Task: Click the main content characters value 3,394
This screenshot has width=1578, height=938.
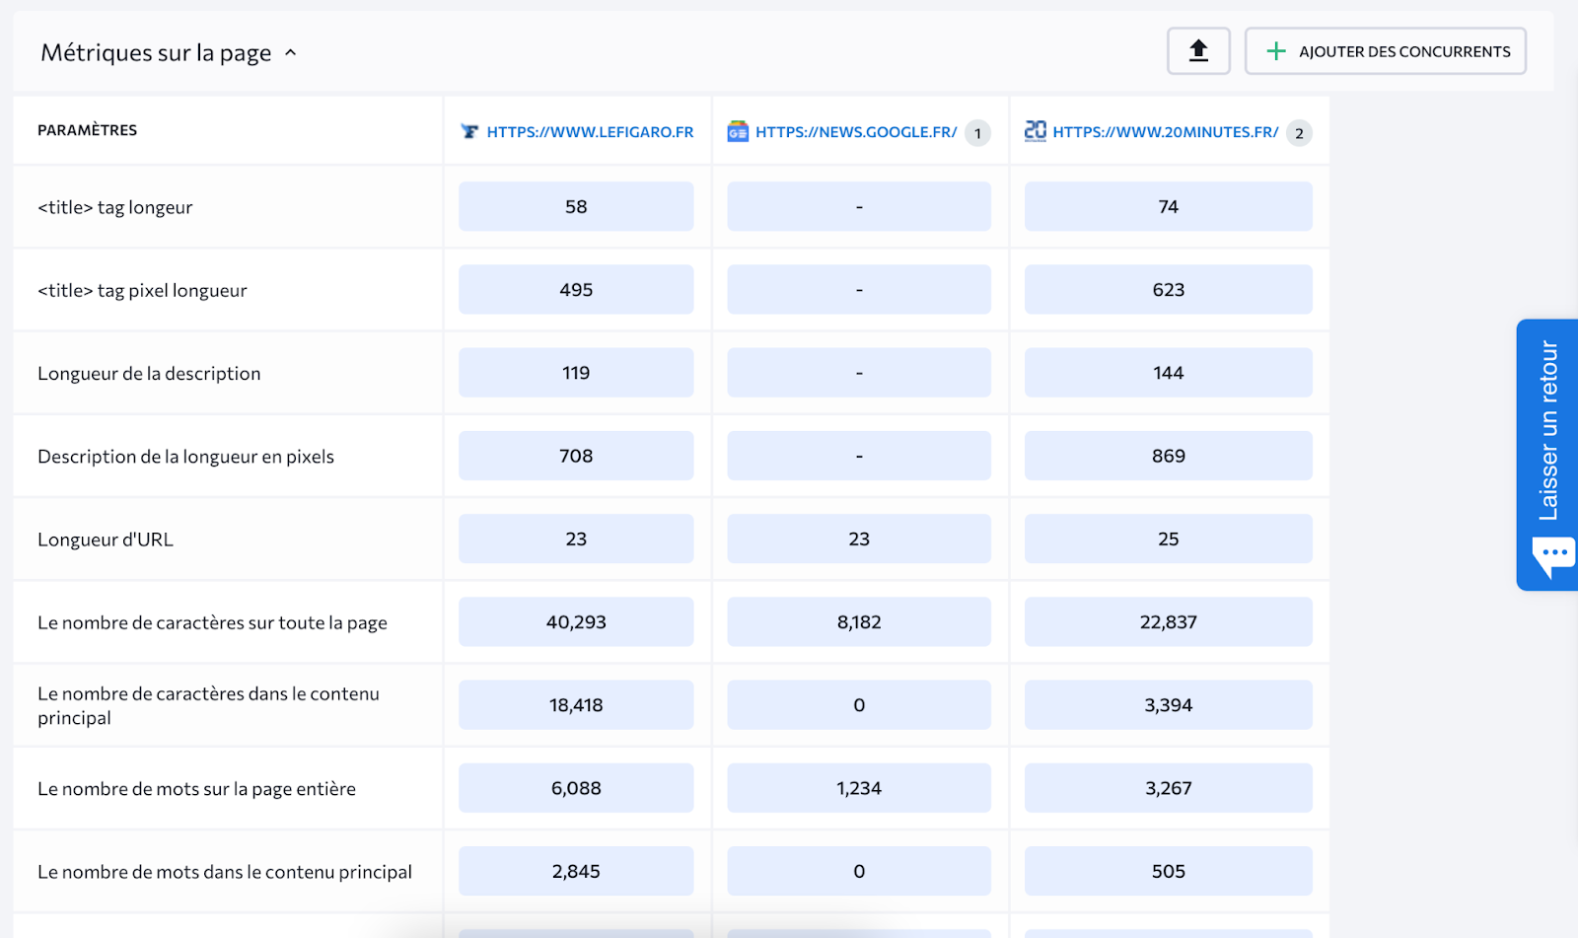Action: (x=1169, y=705)
